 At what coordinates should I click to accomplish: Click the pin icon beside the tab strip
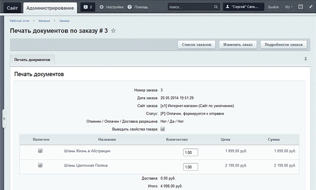pos(305,59)
